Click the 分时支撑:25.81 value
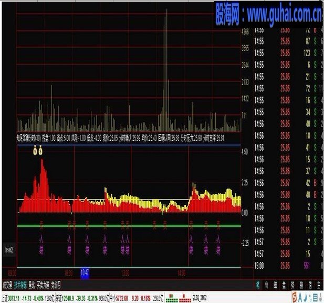Viewport: 324px width, 303px height. (x=214, y=138)
